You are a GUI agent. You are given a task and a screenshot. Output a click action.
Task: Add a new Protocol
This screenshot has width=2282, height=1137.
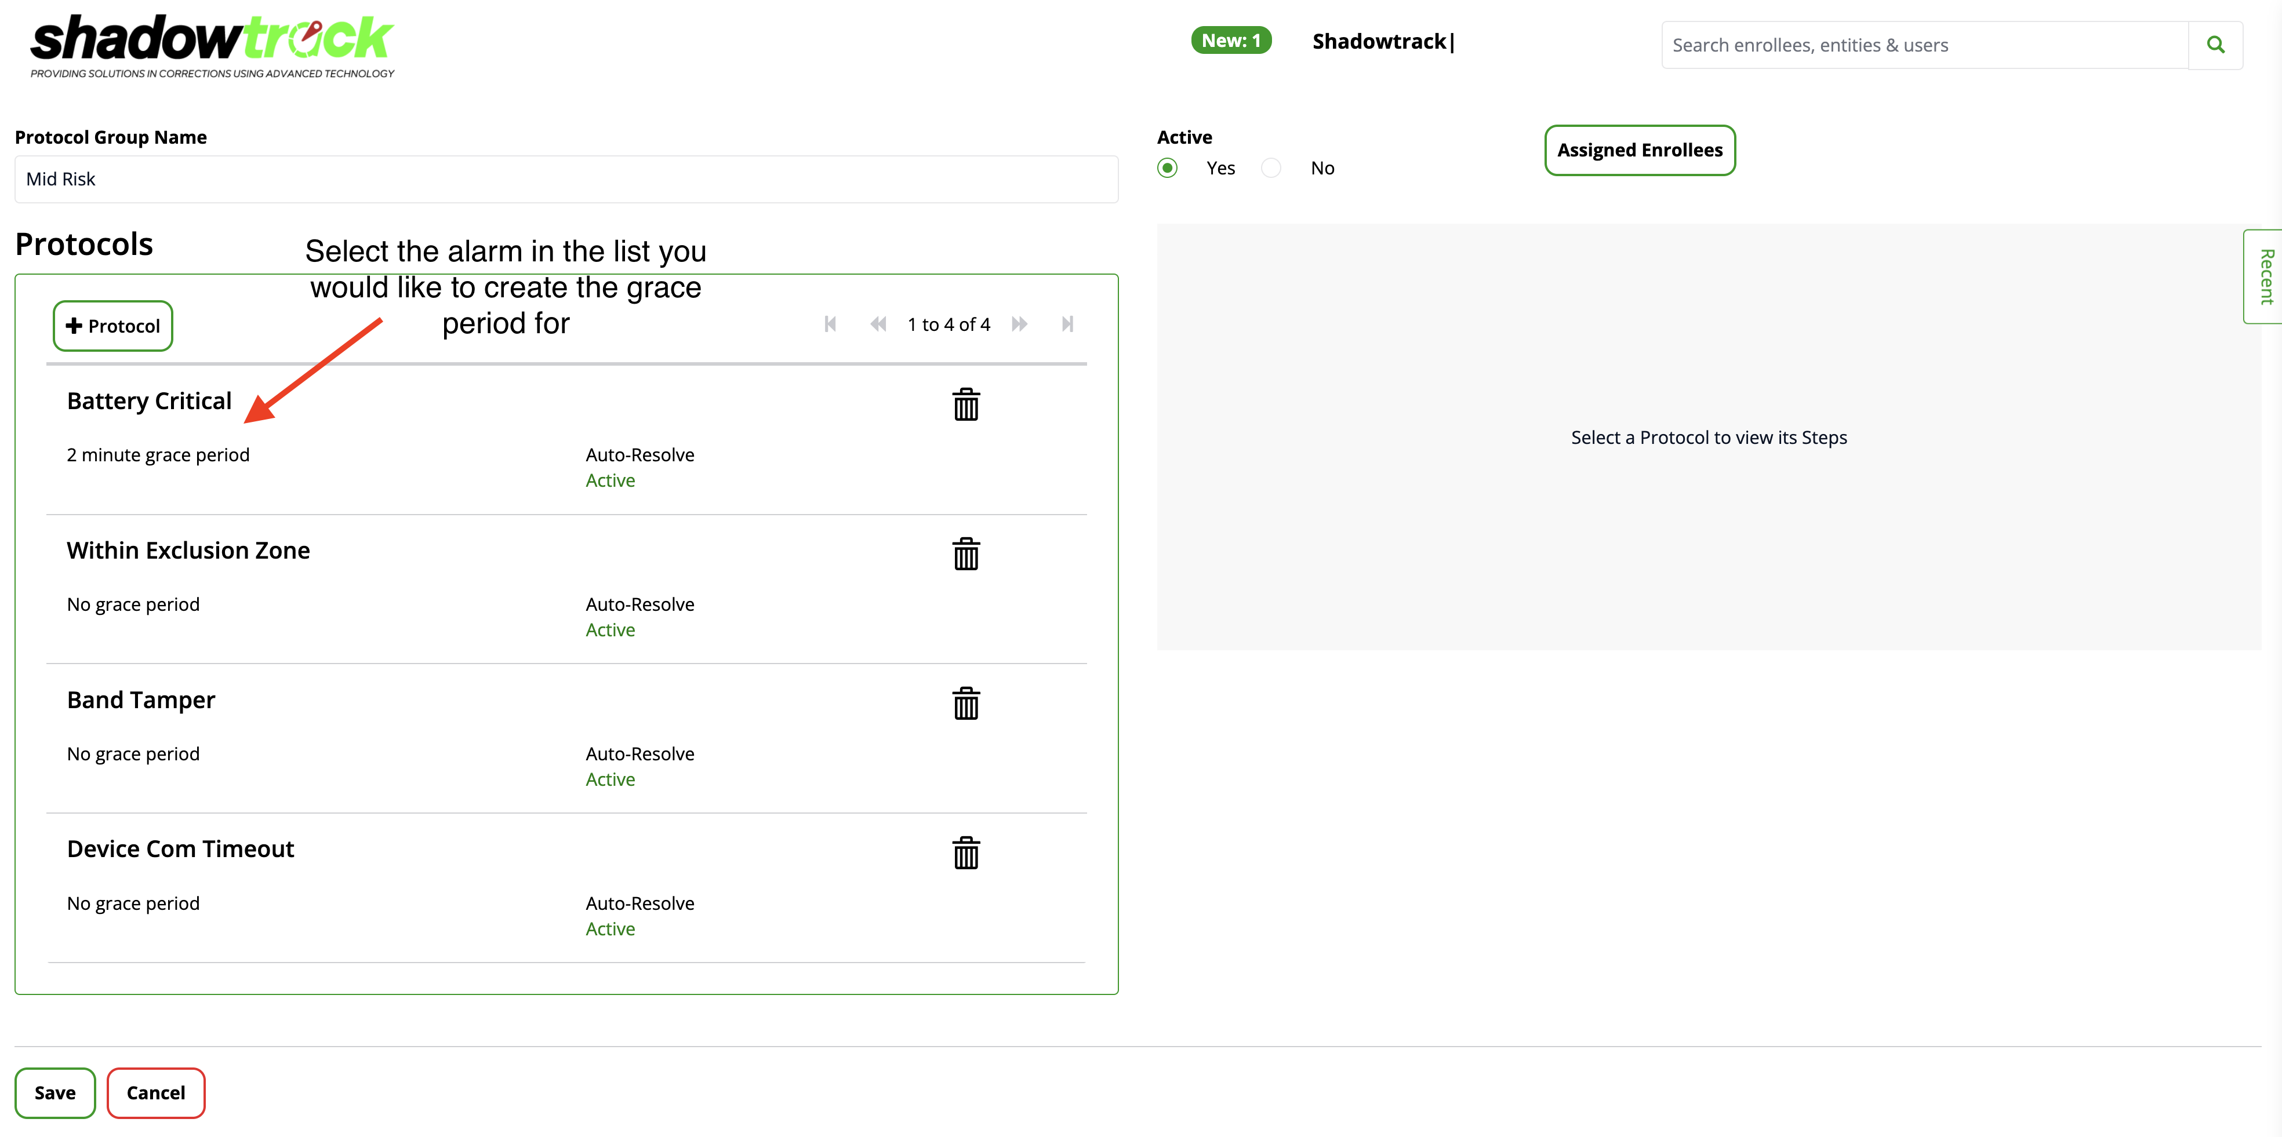112,326
